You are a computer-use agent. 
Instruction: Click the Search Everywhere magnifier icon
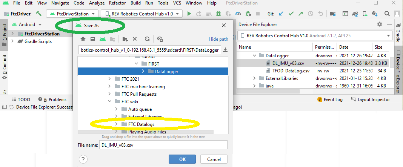pos(387,14)
